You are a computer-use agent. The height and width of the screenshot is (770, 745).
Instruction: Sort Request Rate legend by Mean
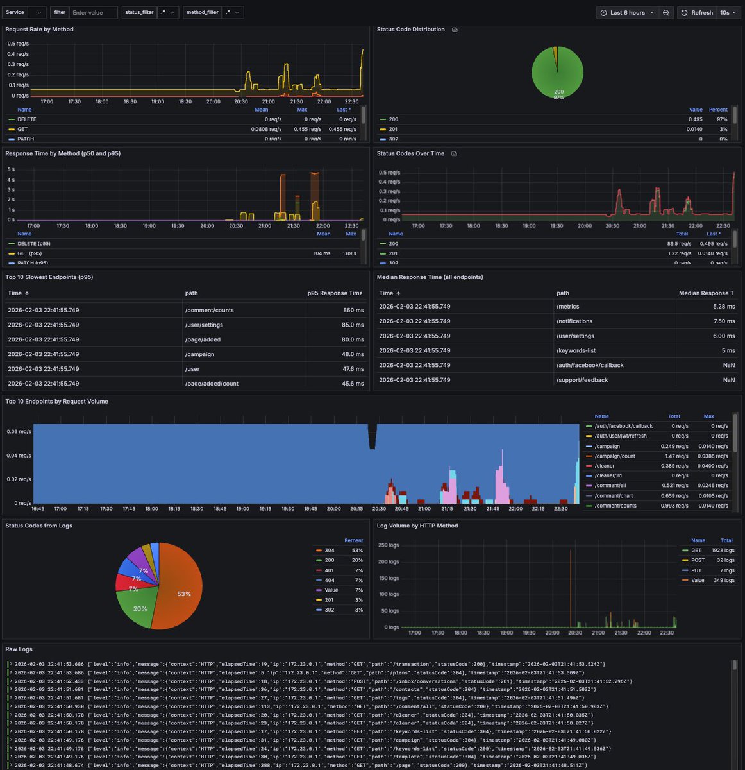pyautogui.click(x=262, y=110)
